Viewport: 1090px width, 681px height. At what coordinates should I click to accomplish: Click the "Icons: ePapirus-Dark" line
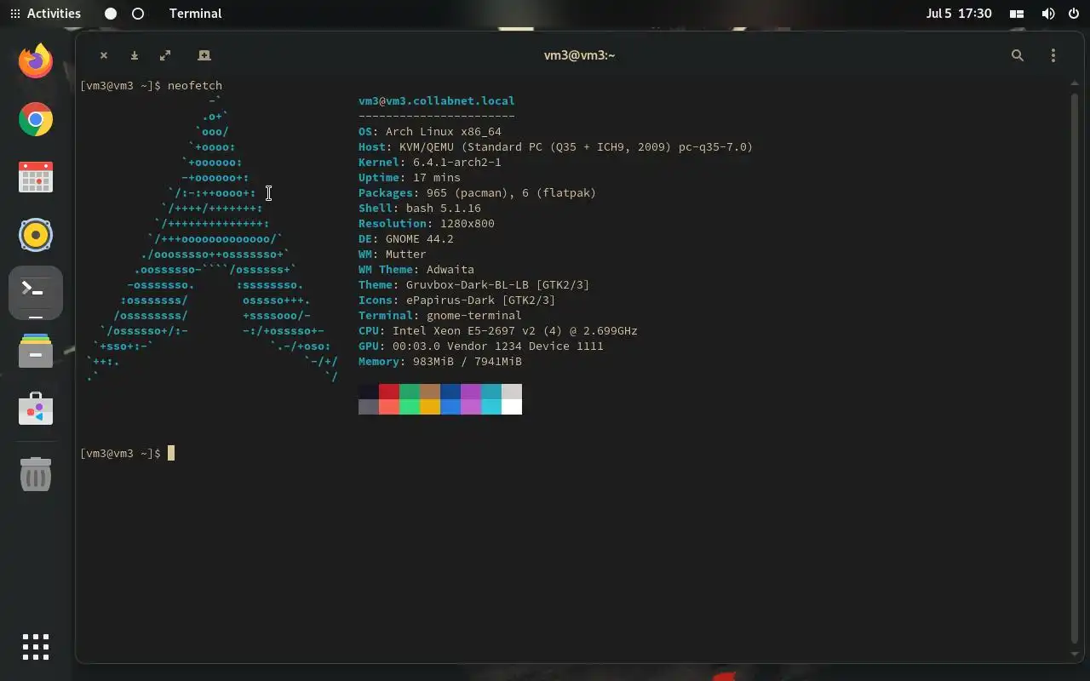pyautogui.click(x=457, y=300)
